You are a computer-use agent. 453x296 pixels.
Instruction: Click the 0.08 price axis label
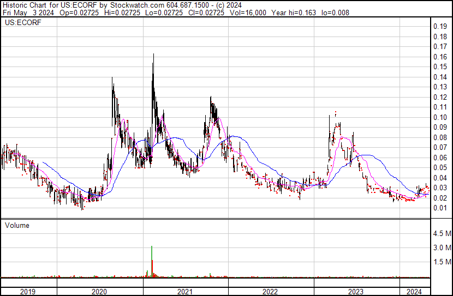click(x=440, y=137)
